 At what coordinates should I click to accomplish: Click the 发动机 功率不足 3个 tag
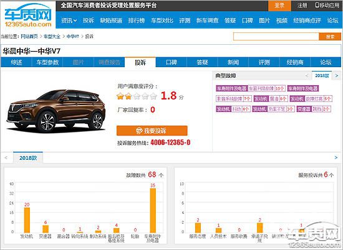[x=273, y=109]
